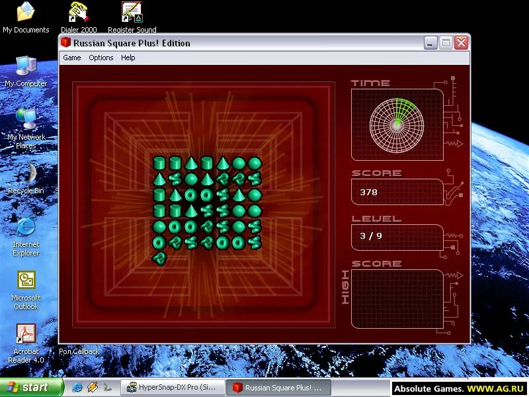Select the torus starting the sixth row
This screenshot has width=529, height=397.
tap(159, 242)
